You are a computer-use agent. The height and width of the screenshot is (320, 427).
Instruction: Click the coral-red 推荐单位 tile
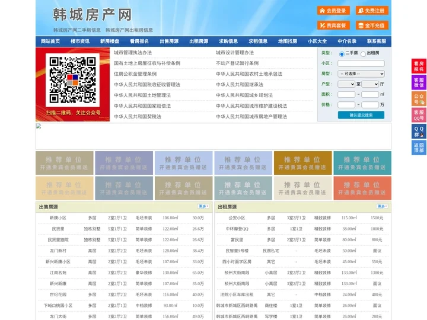coord(362,188)
